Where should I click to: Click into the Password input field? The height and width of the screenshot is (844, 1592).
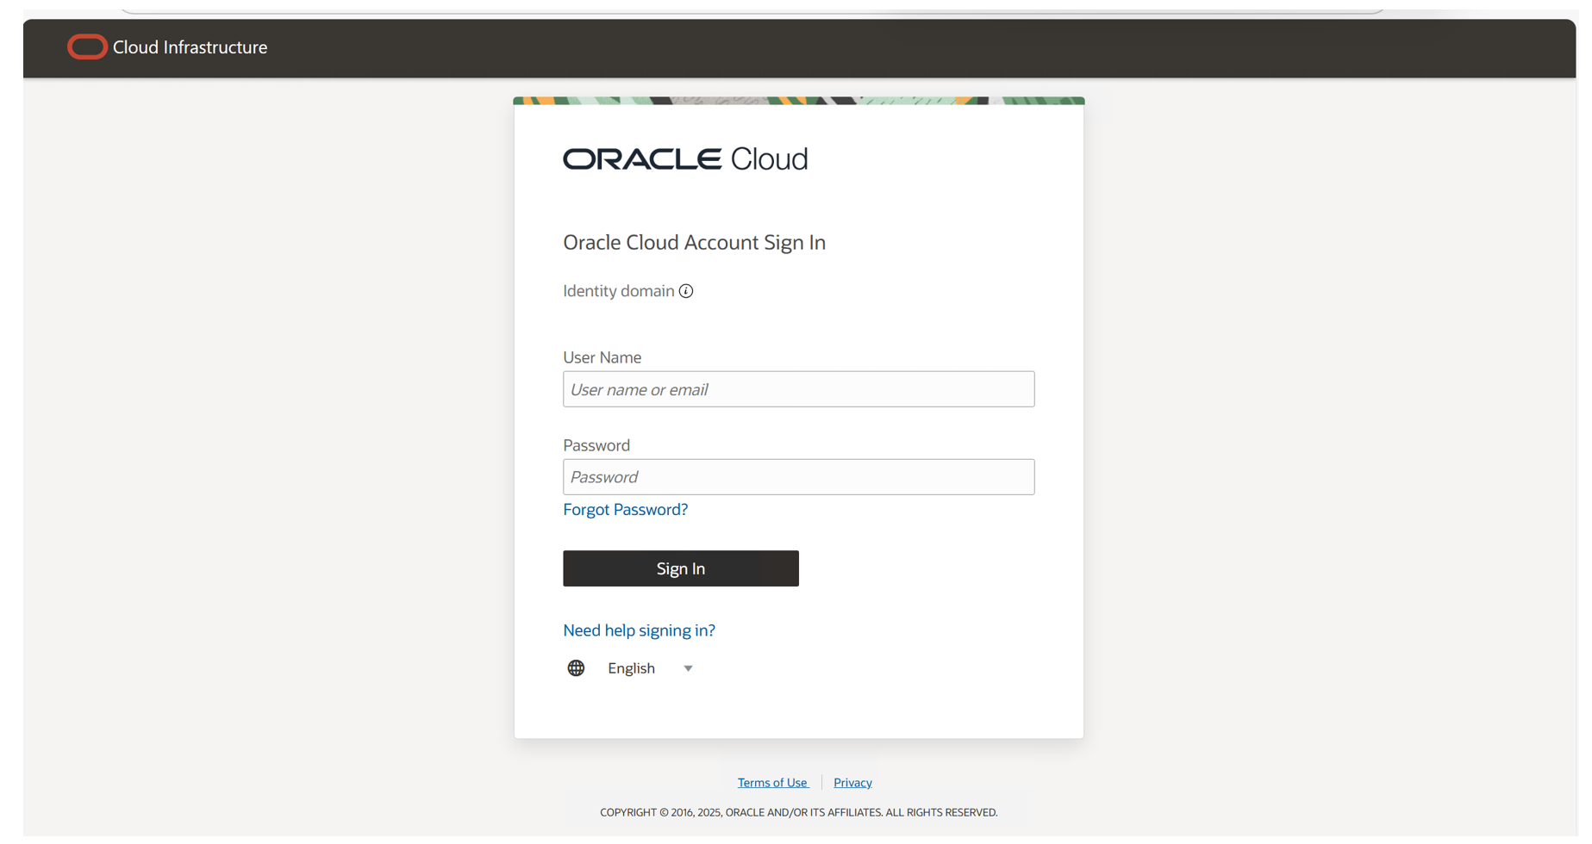click(798, 477)
